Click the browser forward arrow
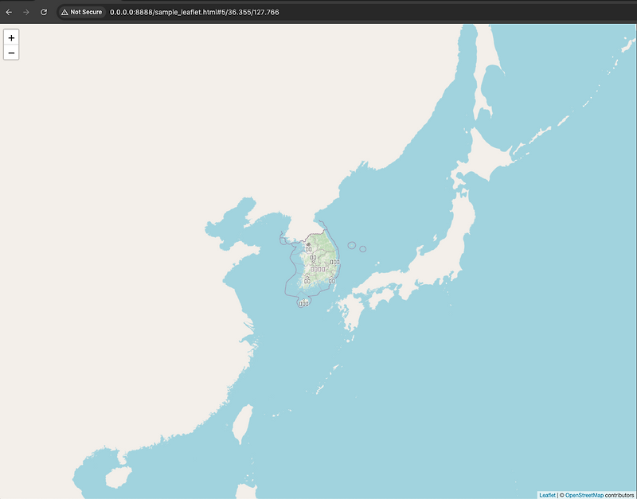 (25, 12)
